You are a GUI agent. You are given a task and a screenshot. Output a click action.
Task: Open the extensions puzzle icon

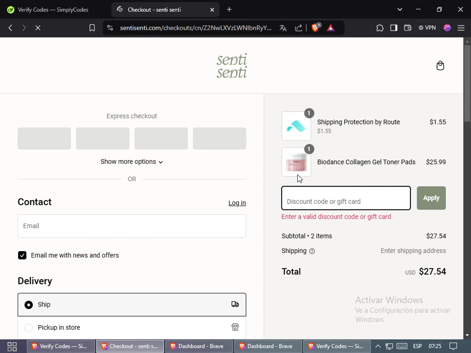(x=380, y=28)
